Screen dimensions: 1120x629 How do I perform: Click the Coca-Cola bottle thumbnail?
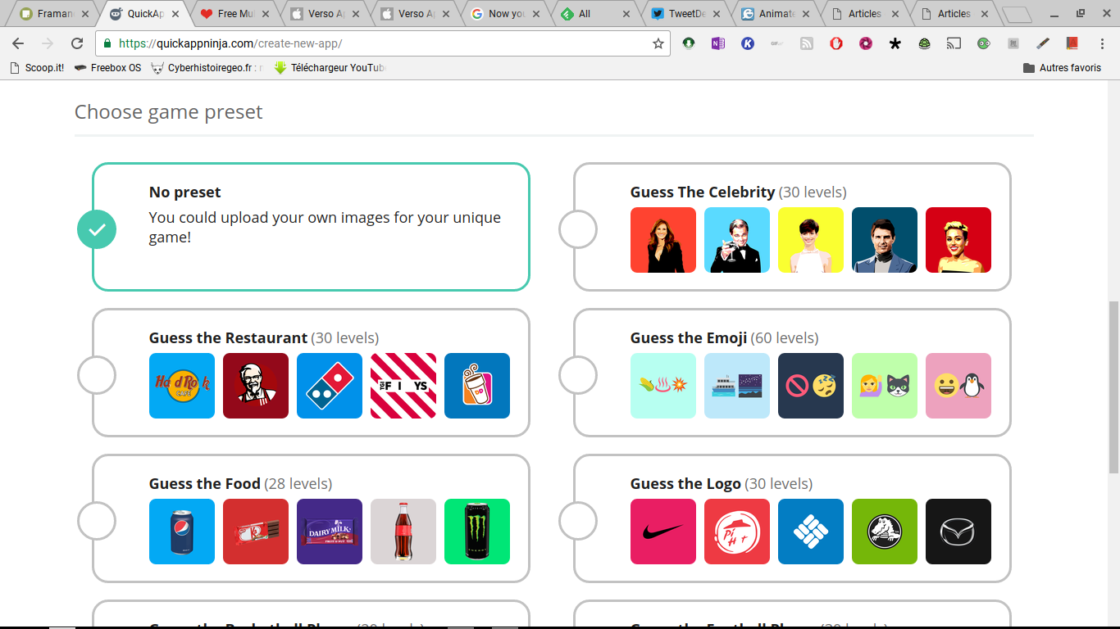(x=403, y=532)
